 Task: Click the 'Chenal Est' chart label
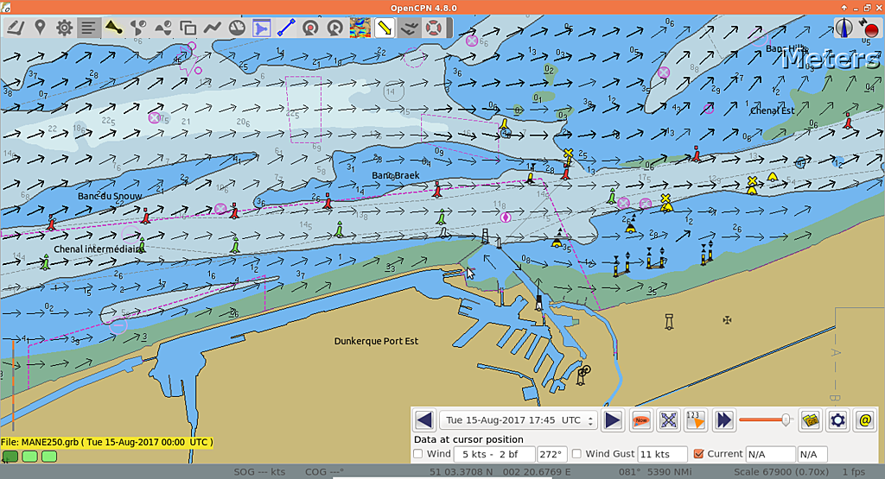pos(772,110)
